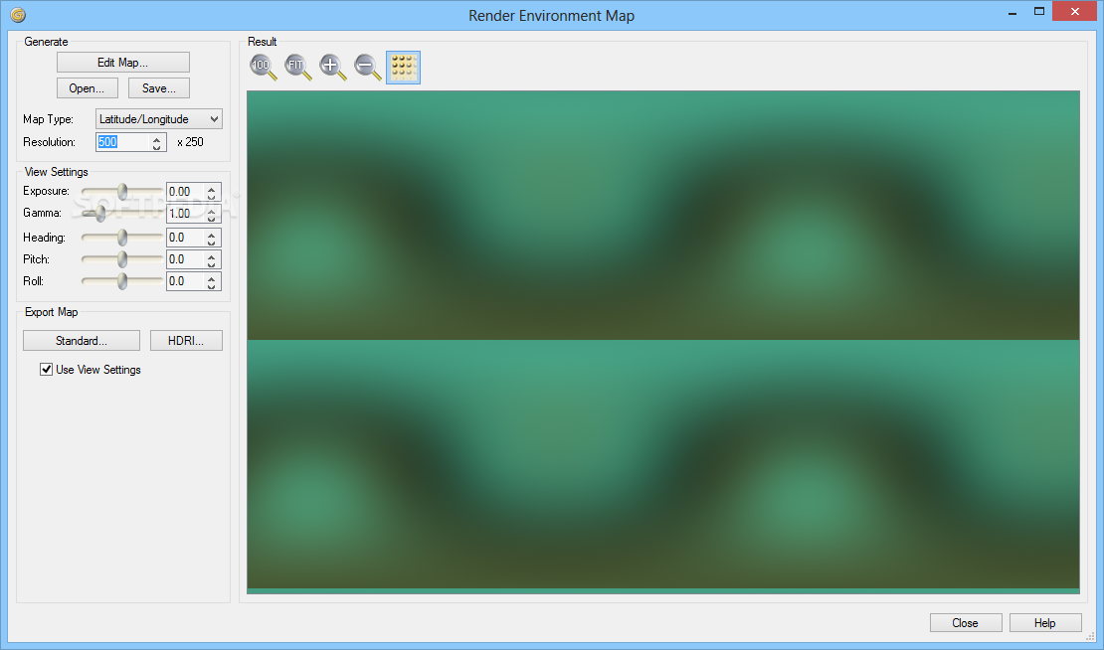Export map as HDRI
Screen dimensions: 1104x650
tap(186, 341)
